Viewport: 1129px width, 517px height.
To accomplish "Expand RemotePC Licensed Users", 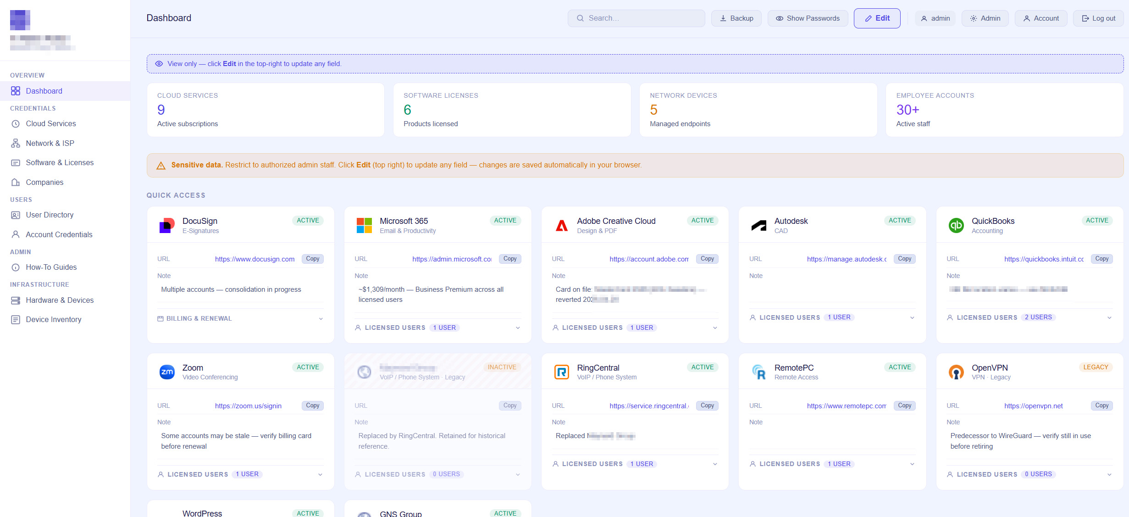I will coord(832,464).
